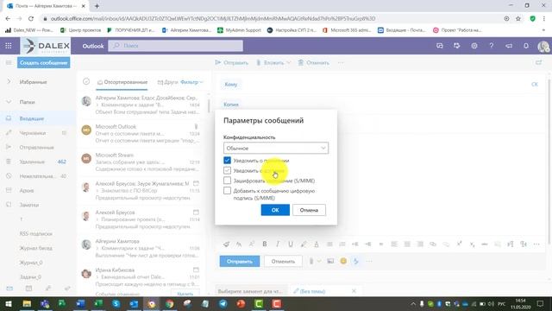Image resolution: width=552 pixels, height=311 pixels.
Task: Insert picture icon in compose bottom bar
Action: click(x=330, y=261)
